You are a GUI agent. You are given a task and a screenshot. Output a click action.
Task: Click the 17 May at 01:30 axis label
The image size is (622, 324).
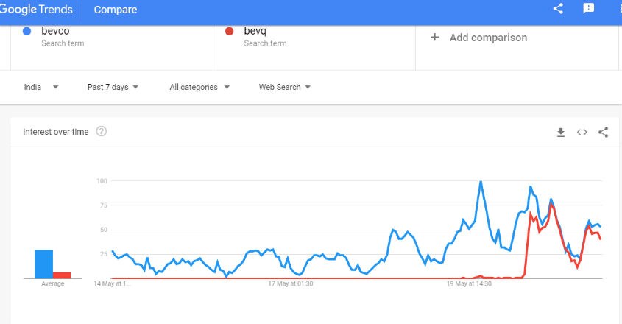291,284
